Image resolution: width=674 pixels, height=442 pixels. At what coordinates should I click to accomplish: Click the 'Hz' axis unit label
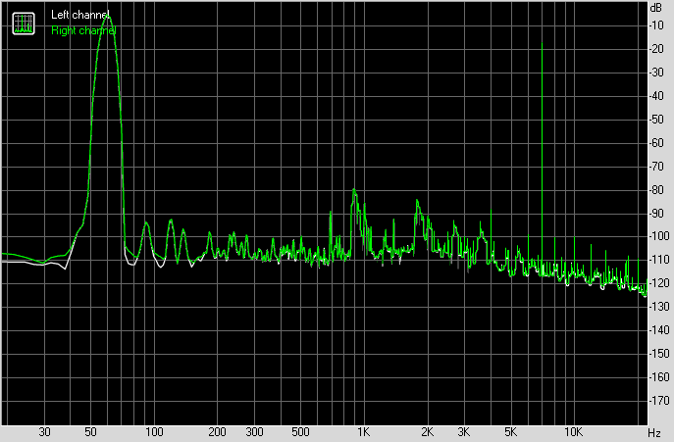coord(654,432)
